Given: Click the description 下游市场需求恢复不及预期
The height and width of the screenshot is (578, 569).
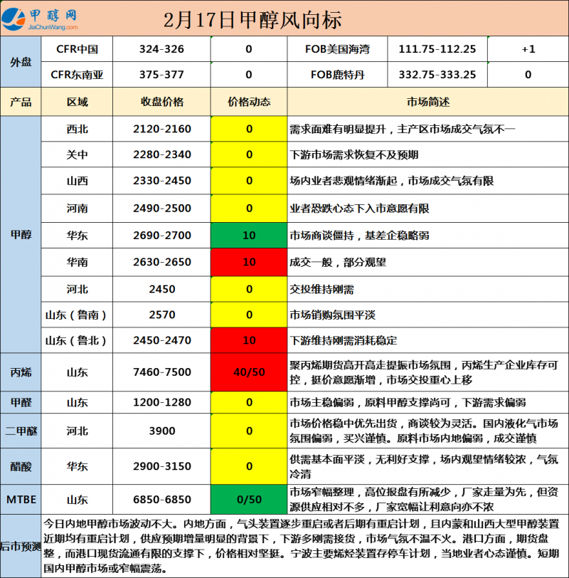Looking at the screenshot, I should 354,155.
